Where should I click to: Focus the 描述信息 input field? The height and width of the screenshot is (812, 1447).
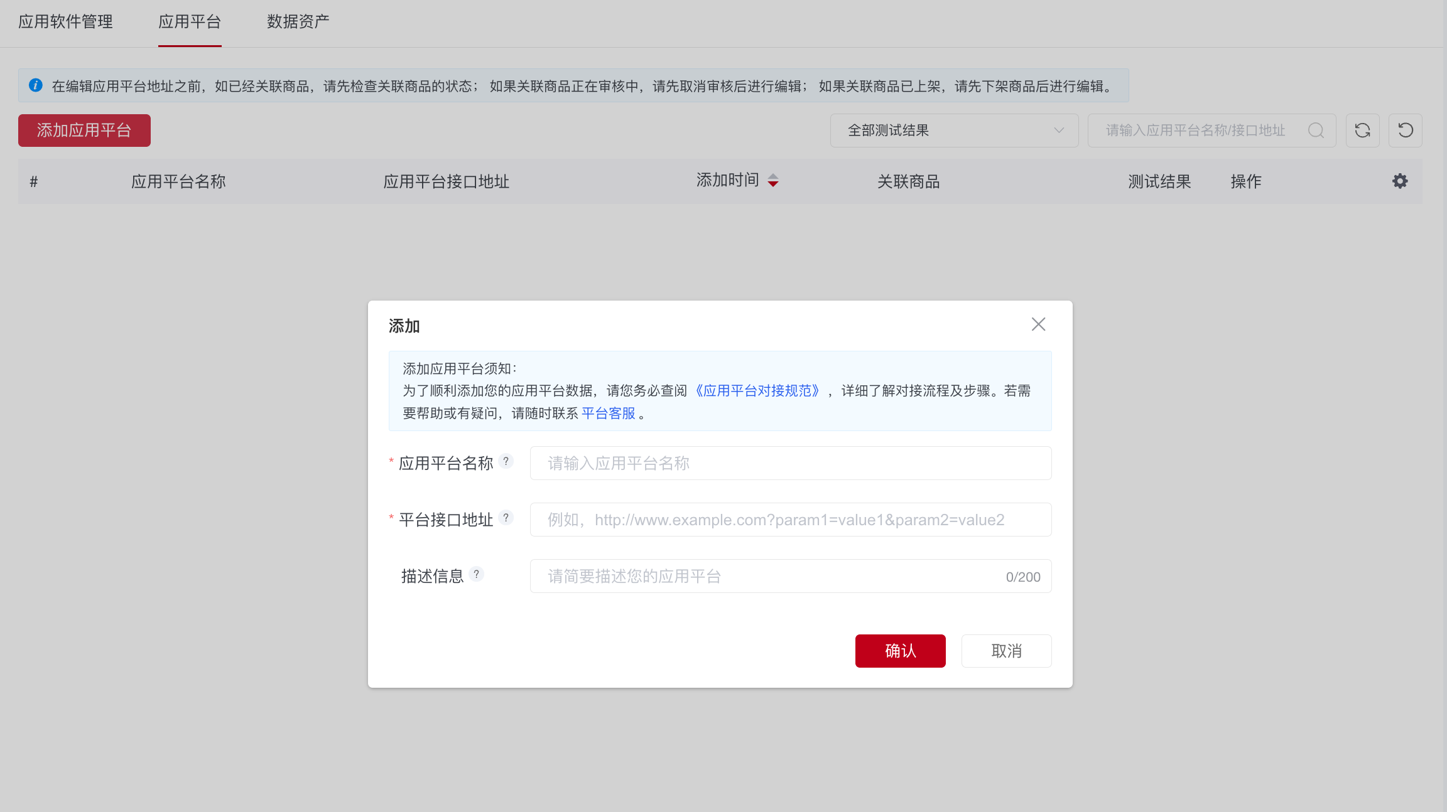791,576
